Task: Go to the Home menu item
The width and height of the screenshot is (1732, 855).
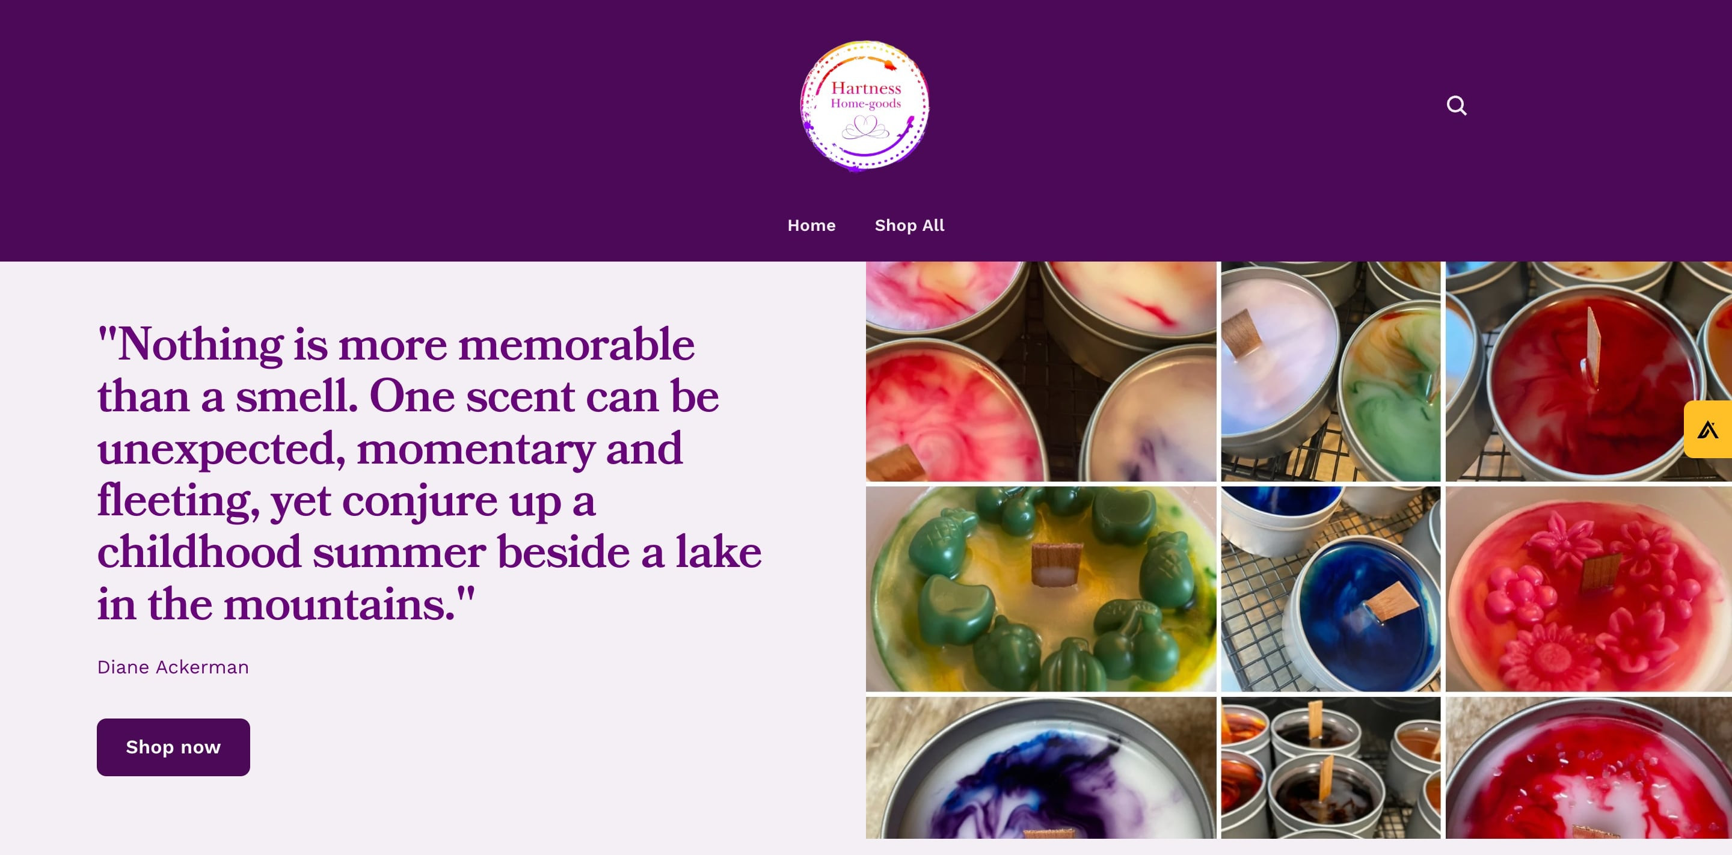Action: [x=811, y=225]
